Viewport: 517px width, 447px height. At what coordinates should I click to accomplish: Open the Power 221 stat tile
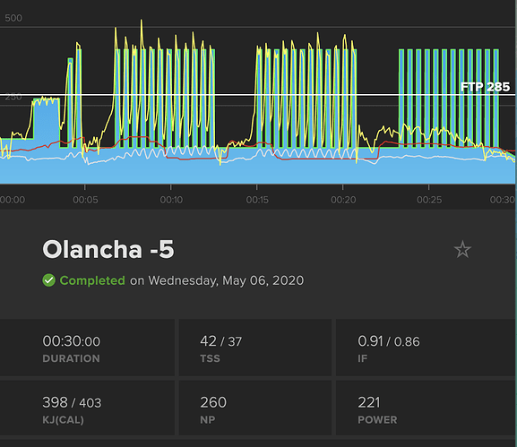tap(426, 408)
